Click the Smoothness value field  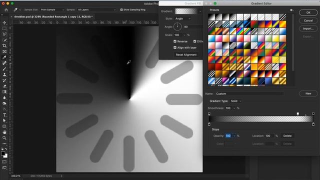[229, 108]
